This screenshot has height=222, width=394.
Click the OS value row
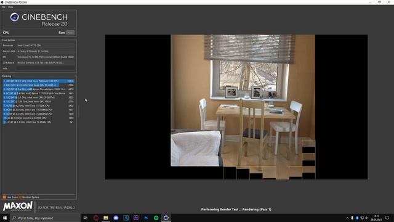(46, 57)
